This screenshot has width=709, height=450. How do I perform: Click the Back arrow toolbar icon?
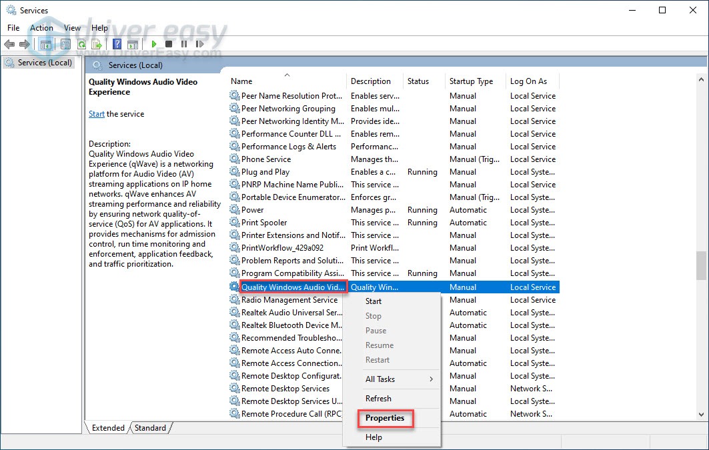(9, 45)
